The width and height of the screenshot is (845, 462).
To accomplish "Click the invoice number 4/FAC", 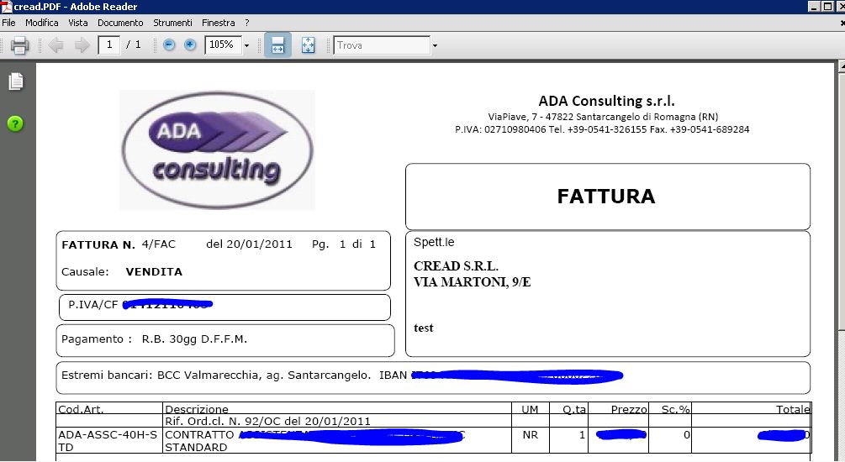I will pos(158,244).
